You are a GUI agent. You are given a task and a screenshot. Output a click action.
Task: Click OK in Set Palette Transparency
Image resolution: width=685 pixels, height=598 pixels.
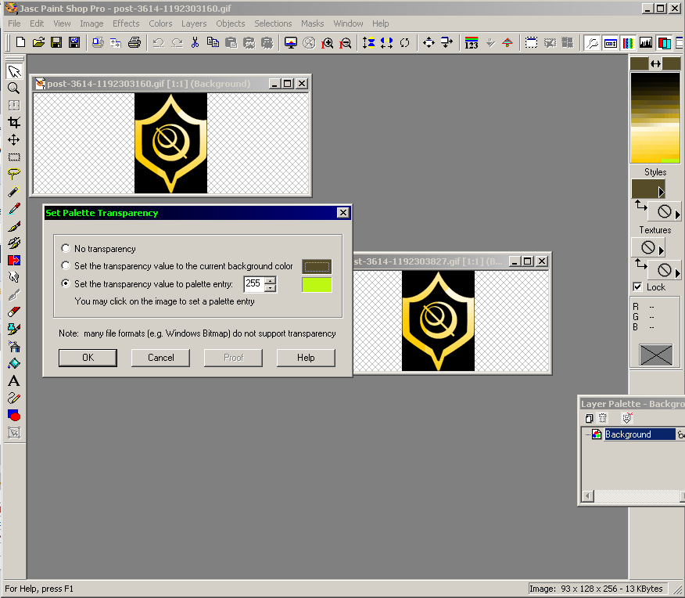(x=88, y=358)
